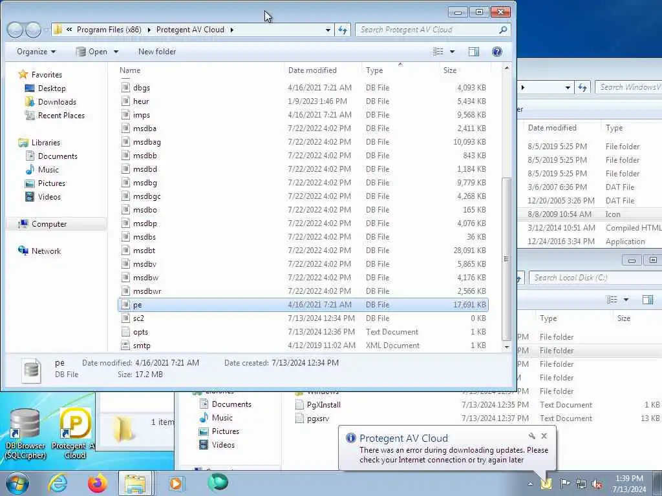Open Windows Media Player from taskbar
This screenshot has width=662, height=496.
176,483
